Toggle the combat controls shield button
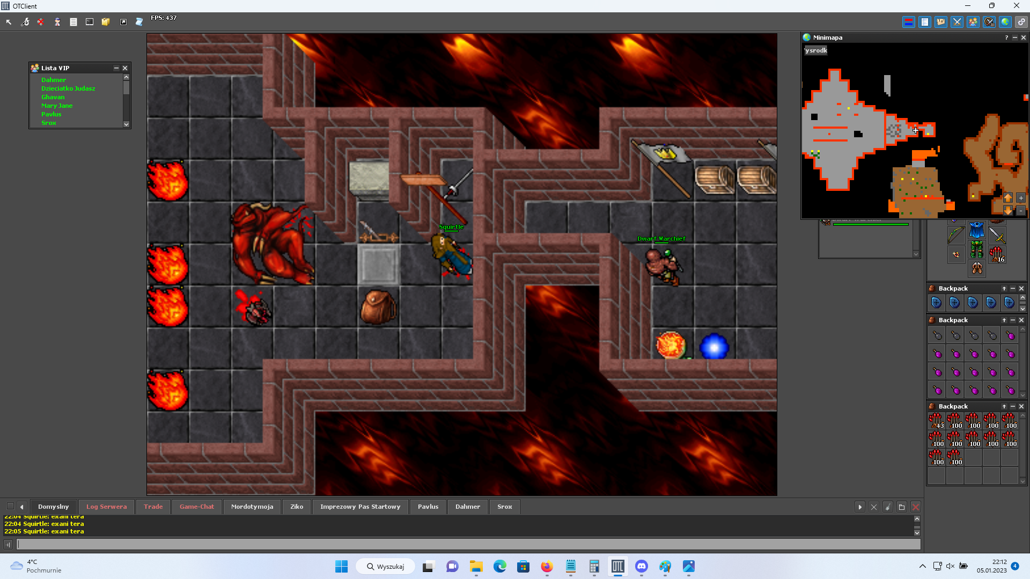 pyautogui.click(x=989, y=22)
